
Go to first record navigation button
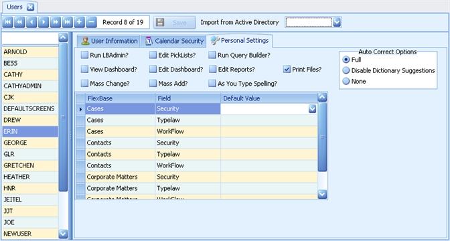7,22
